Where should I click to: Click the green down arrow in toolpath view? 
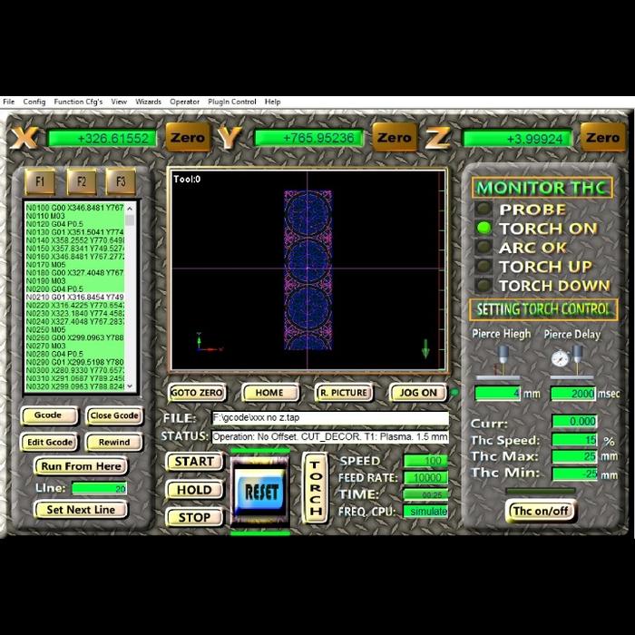click(425, 348)
